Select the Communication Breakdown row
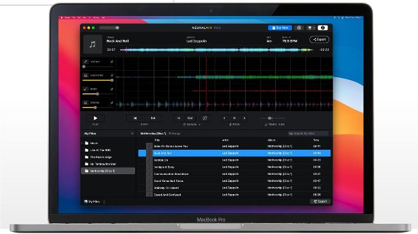This screenshot has width=418, height=234. click(x=234, y=174)
